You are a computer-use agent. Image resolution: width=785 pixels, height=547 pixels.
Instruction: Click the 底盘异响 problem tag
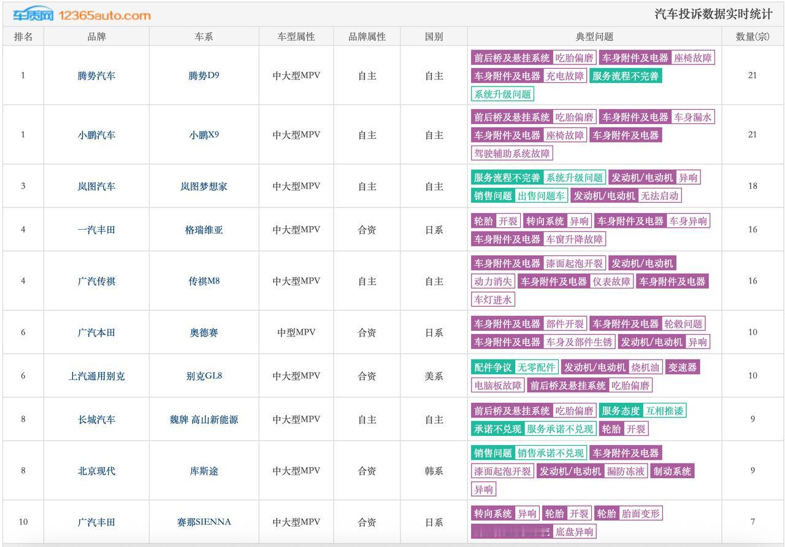(x=574, y=532)
